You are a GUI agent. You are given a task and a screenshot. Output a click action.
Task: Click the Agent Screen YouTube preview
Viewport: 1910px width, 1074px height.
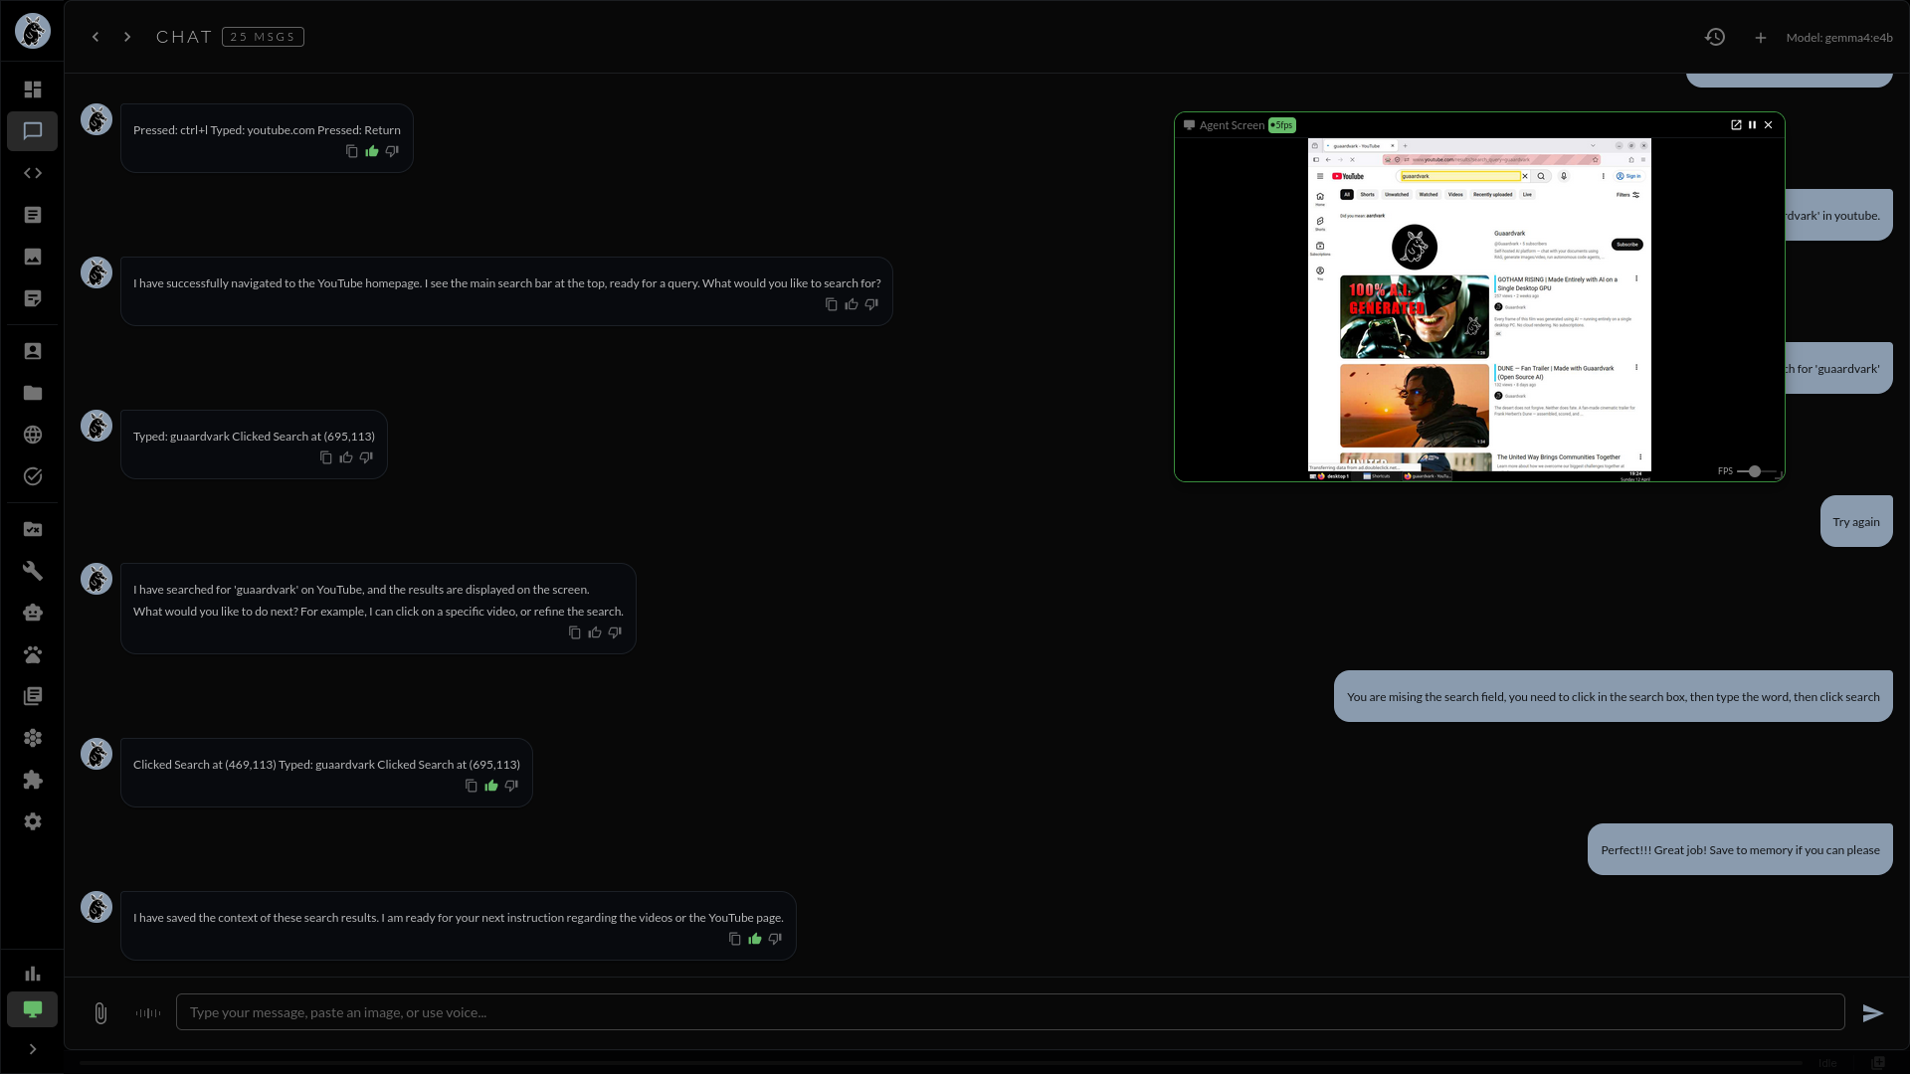(x=1479, y=310)
